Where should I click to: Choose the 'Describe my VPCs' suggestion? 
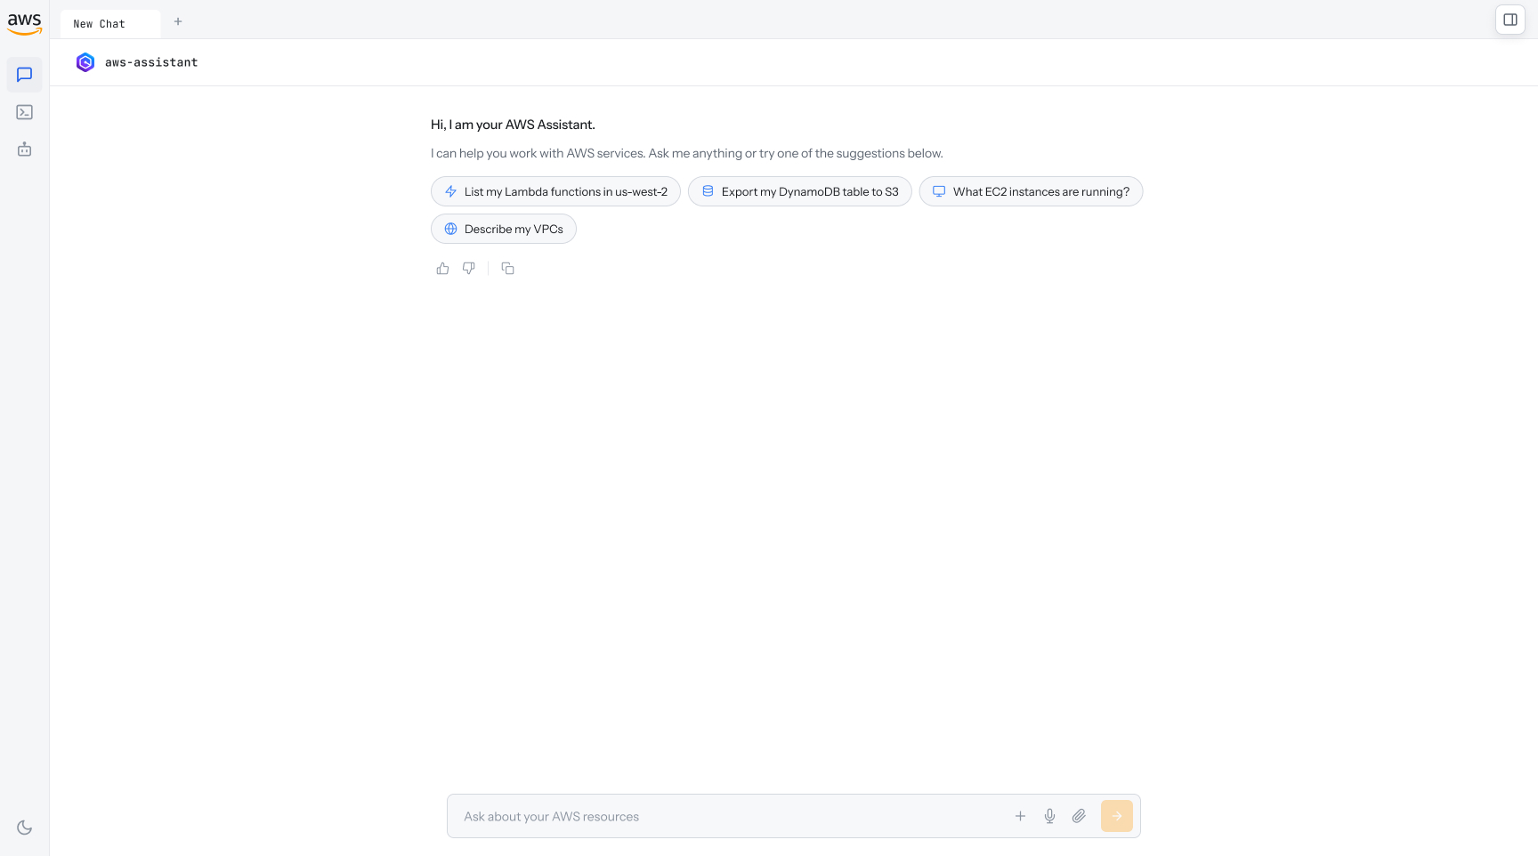point(504,229)
